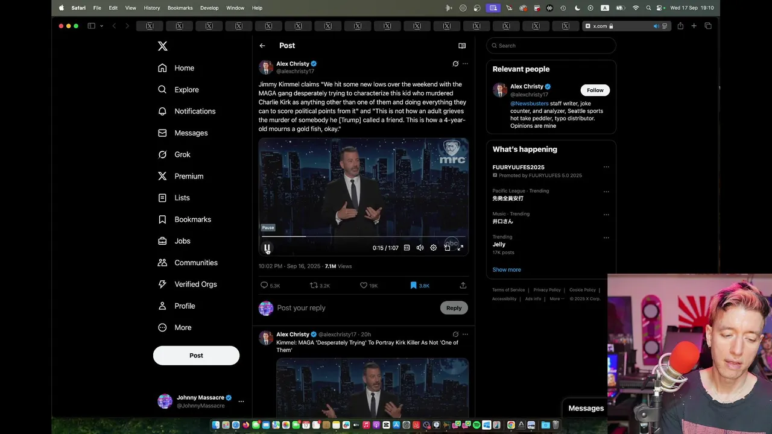Open Premium in the sidebar
This screenshot has height=434, width=772.
pyautogui.click(x=180, y=177)
